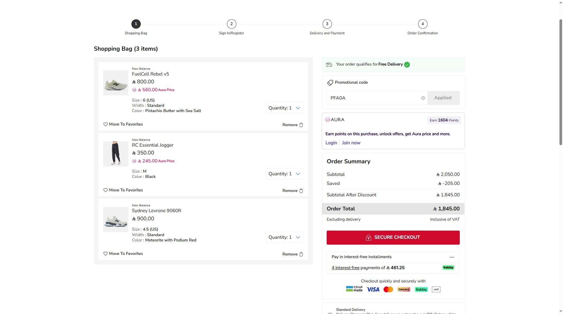Click the mada payment logo
The image size is (563, 314).
(354, 289)
